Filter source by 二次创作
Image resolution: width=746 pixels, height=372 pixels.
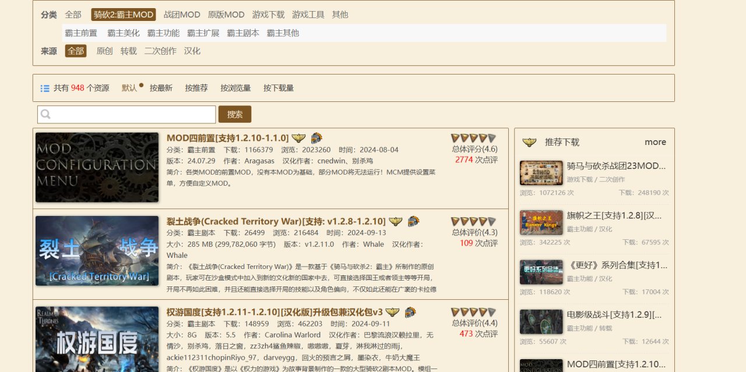(160, 51)
